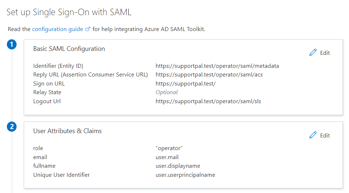
Task: Click the external link icon beside configuration guide
Action: 88,29
